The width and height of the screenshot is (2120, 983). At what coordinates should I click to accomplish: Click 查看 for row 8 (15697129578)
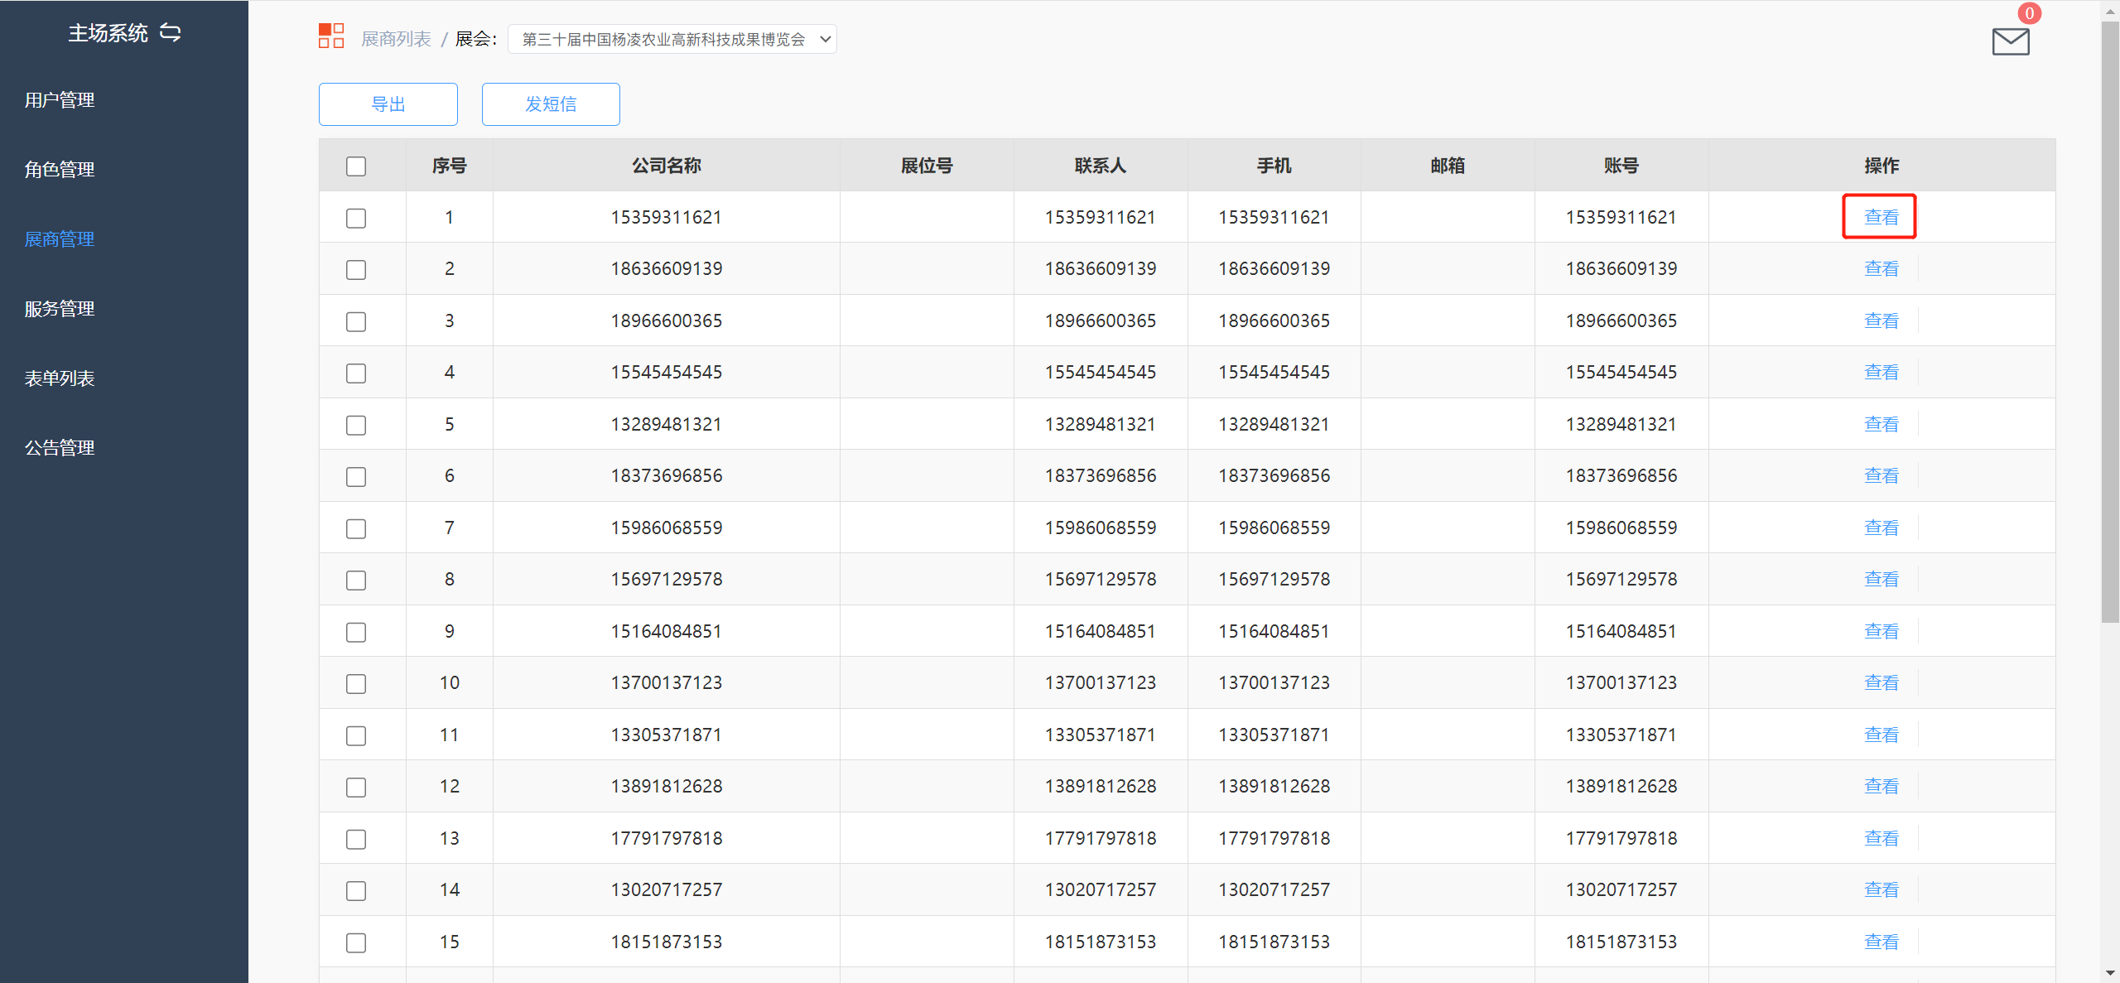pyautogui.click(x=1881, y=579)
